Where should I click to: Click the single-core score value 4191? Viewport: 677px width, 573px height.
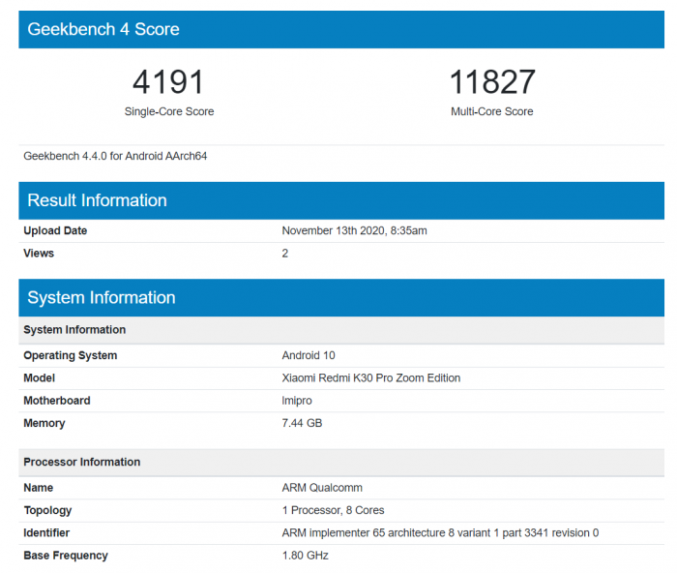[169, 82]
